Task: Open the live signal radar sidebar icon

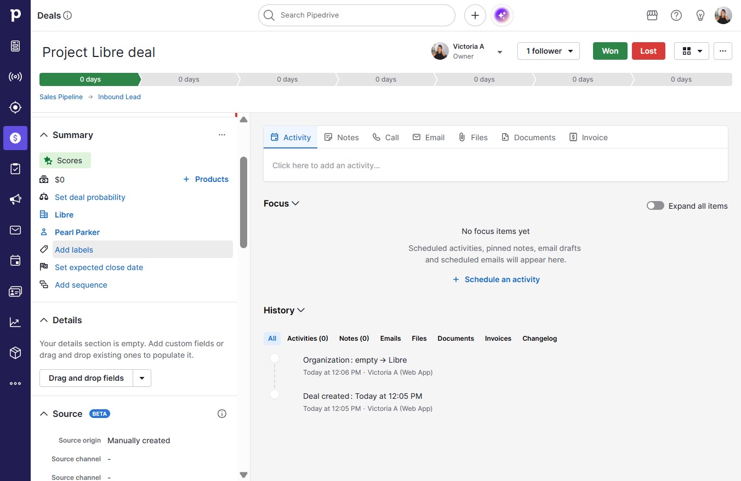Action: [15, 77]
